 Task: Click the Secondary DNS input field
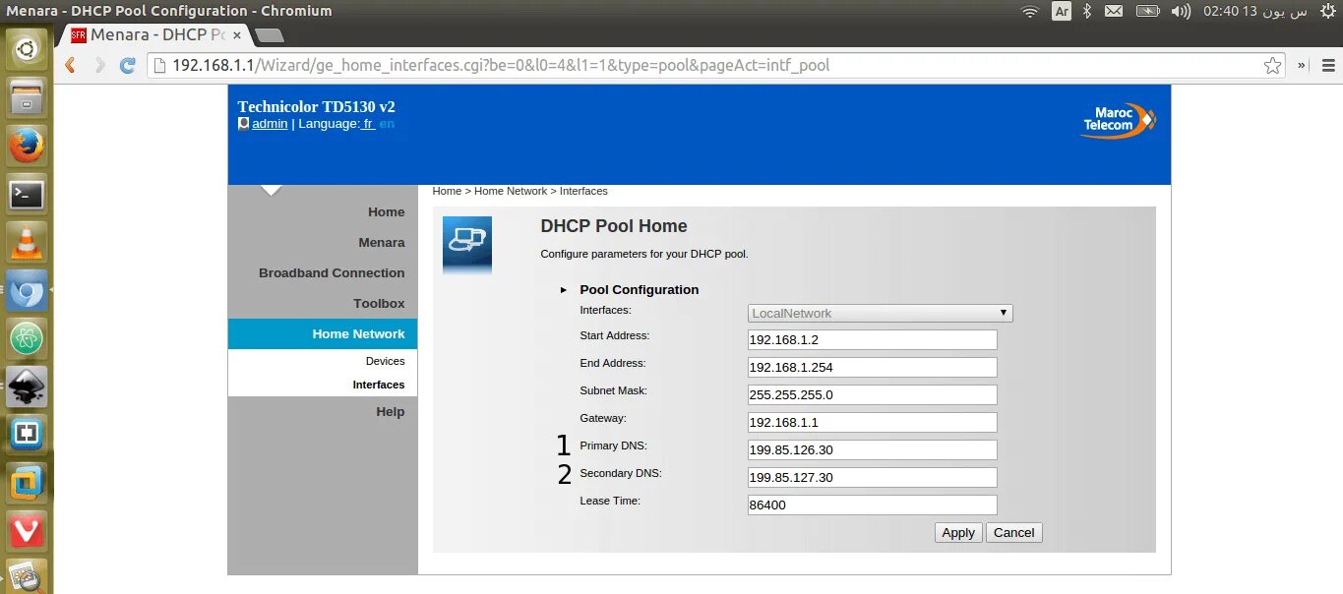[x=873, y=478]
